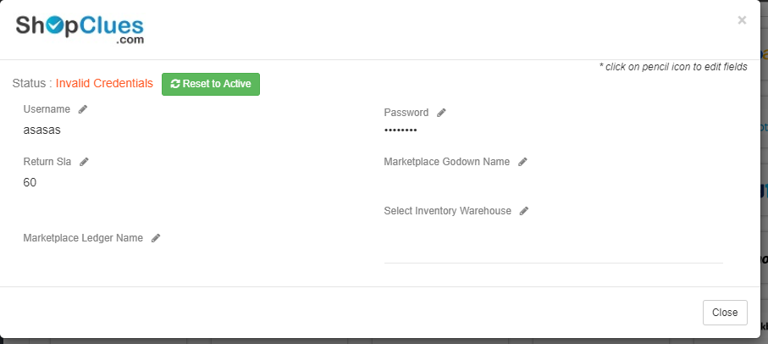Click the Close button in footer

(x=725, y=313)
